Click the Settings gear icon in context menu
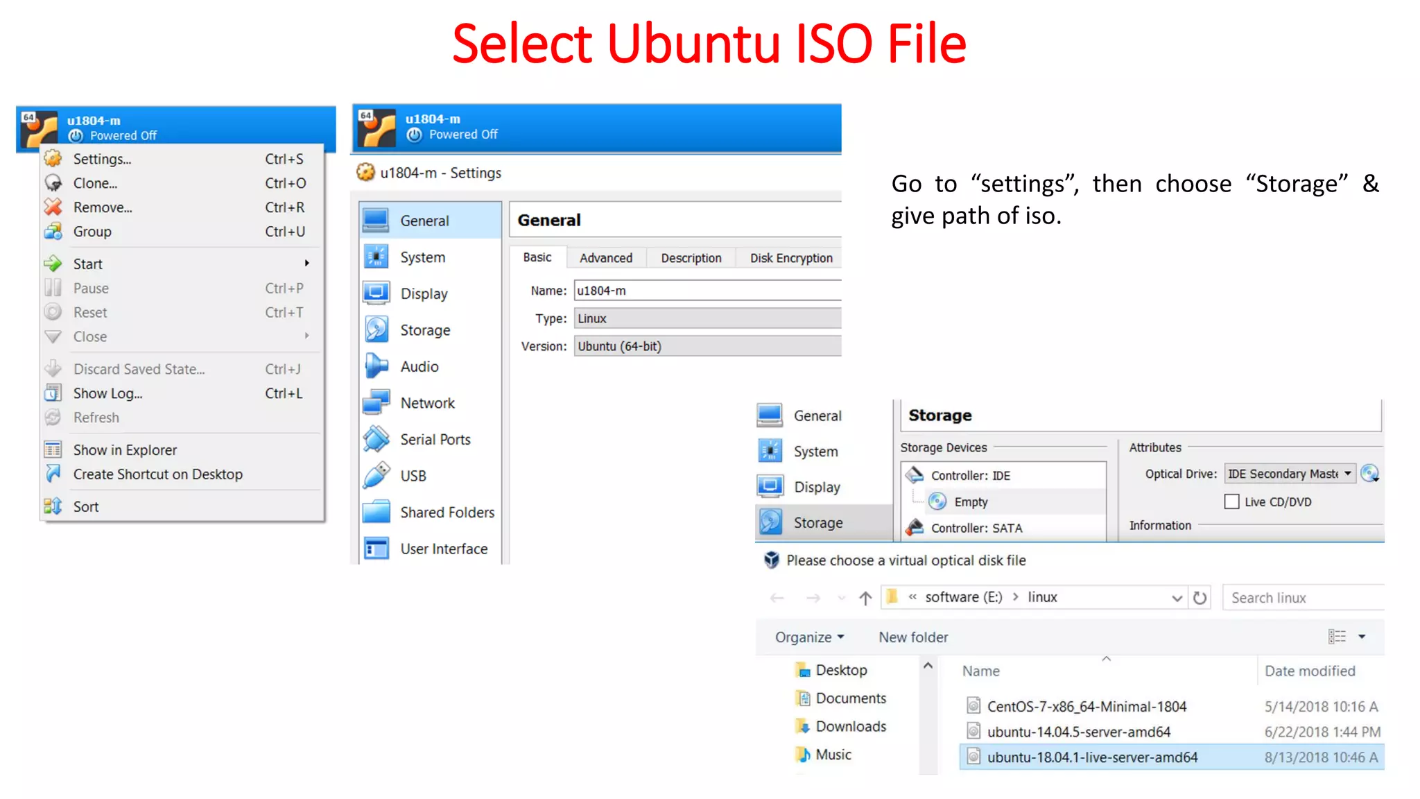 point(53,159)
